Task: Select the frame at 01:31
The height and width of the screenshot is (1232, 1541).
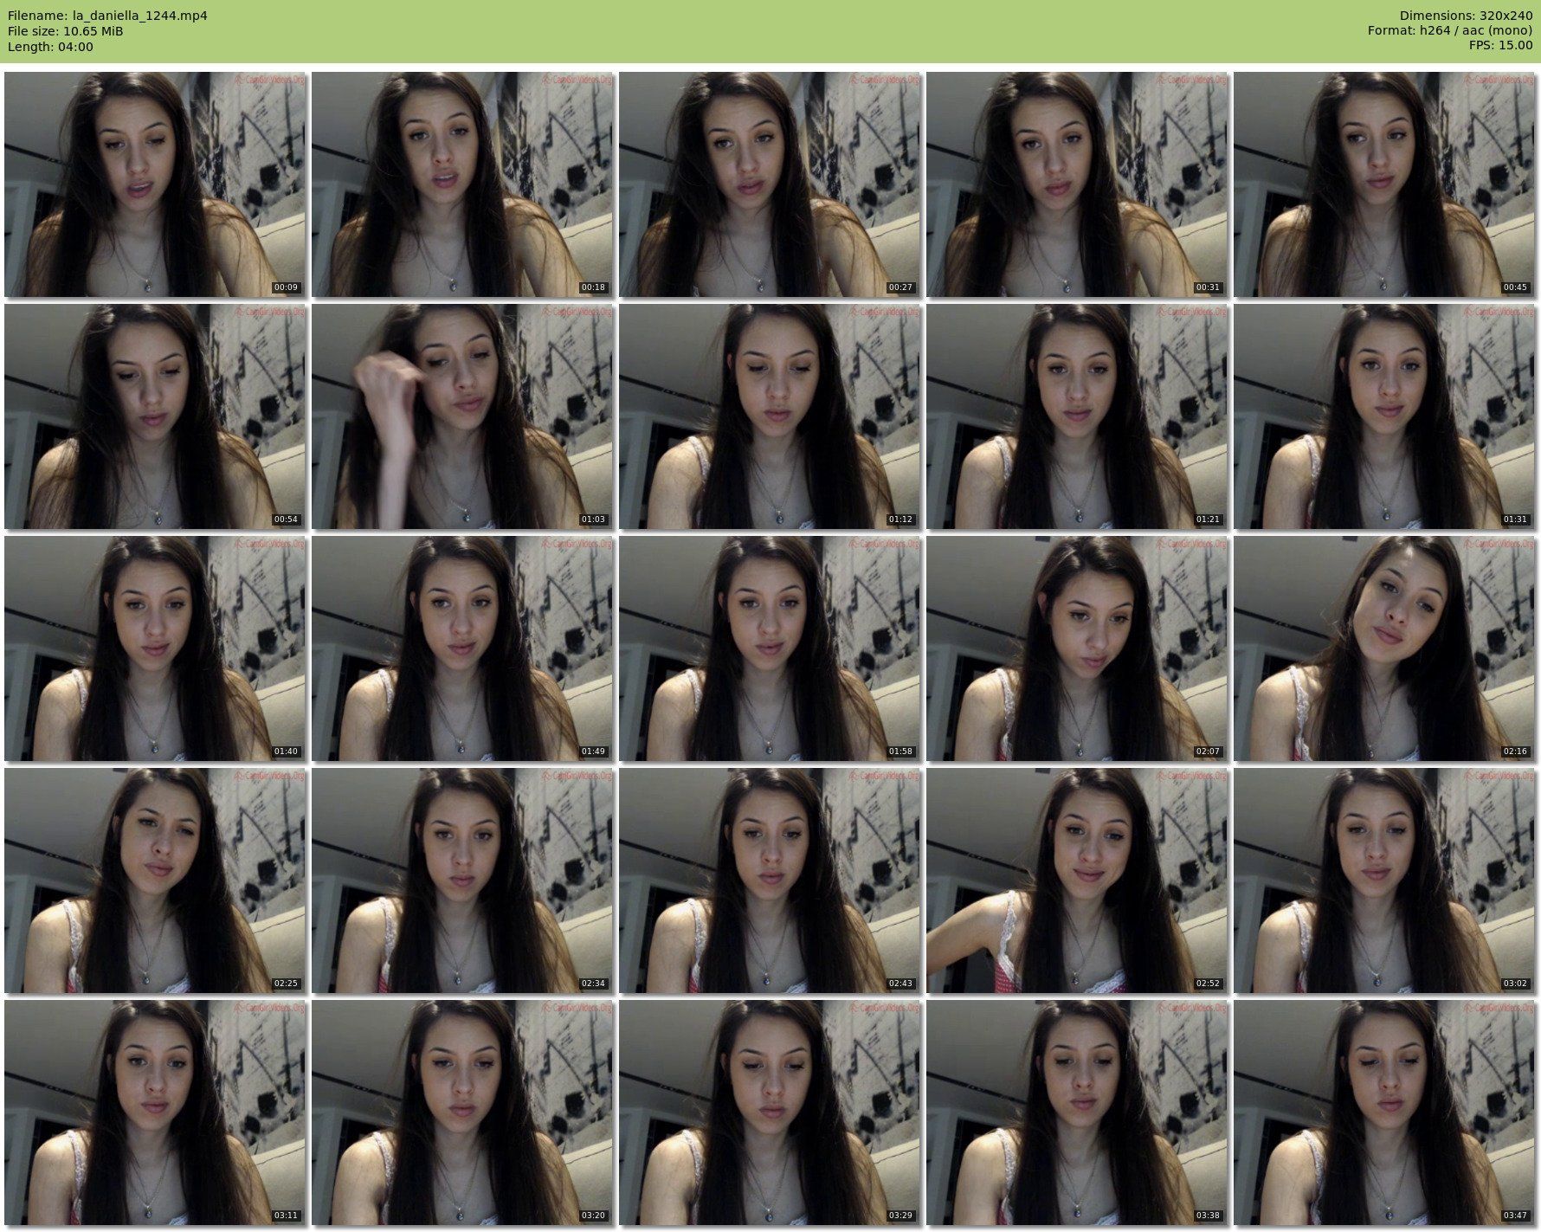Action: [1384, 416]
